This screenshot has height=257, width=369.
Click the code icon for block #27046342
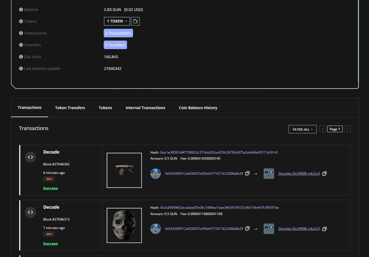(30, 157)
